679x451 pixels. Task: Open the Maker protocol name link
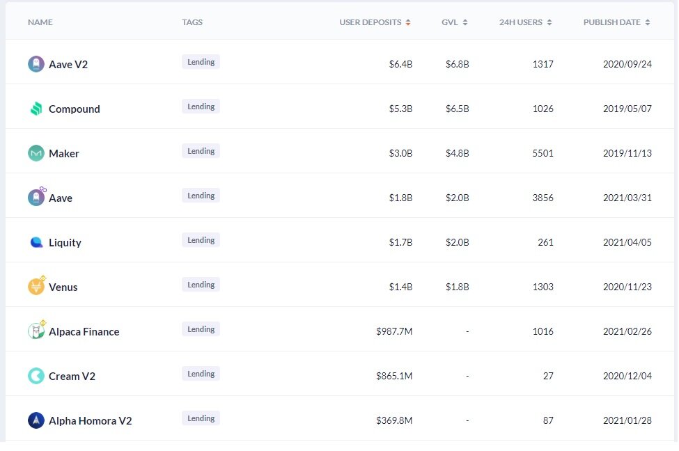64,154
